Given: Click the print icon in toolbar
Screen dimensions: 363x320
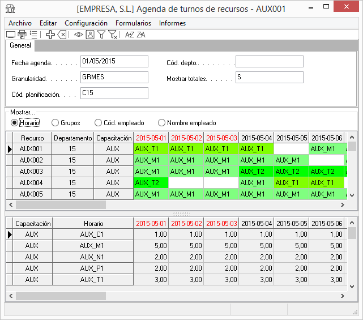Looking at the screenshot, I should [22, 35].
